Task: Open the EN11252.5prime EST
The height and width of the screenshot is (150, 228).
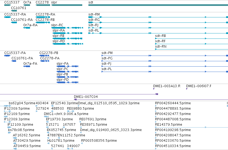Action: coord(72,135)
